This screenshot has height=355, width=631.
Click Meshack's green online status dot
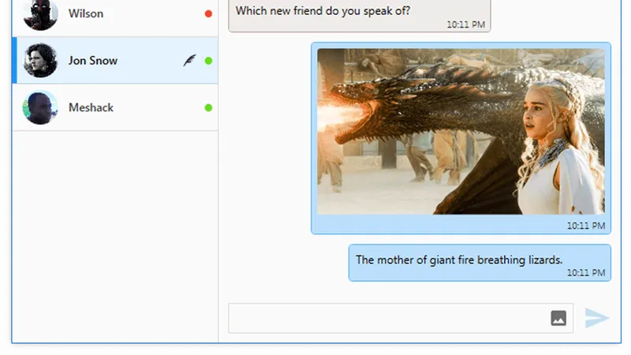coord(208,108)
